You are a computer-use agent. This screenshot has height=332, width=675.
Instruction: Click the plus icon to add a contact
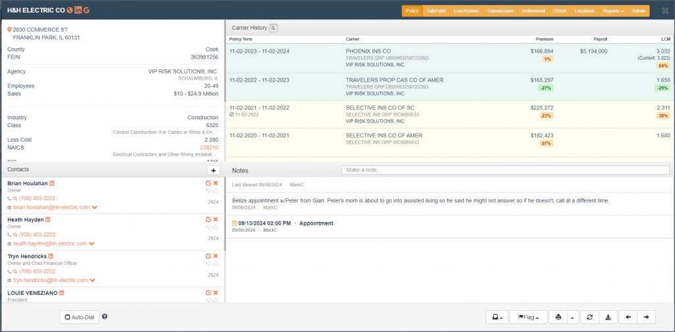[x=214, y=170]
